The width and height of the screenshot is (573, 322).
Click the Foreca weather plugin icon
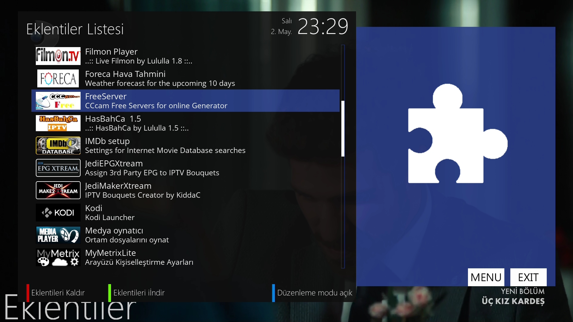(58, 78)
